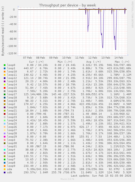Click the Last update timestamp text
Image resolution: width=135 pixels, height=182 pixels.
click(x=101, y=176)
